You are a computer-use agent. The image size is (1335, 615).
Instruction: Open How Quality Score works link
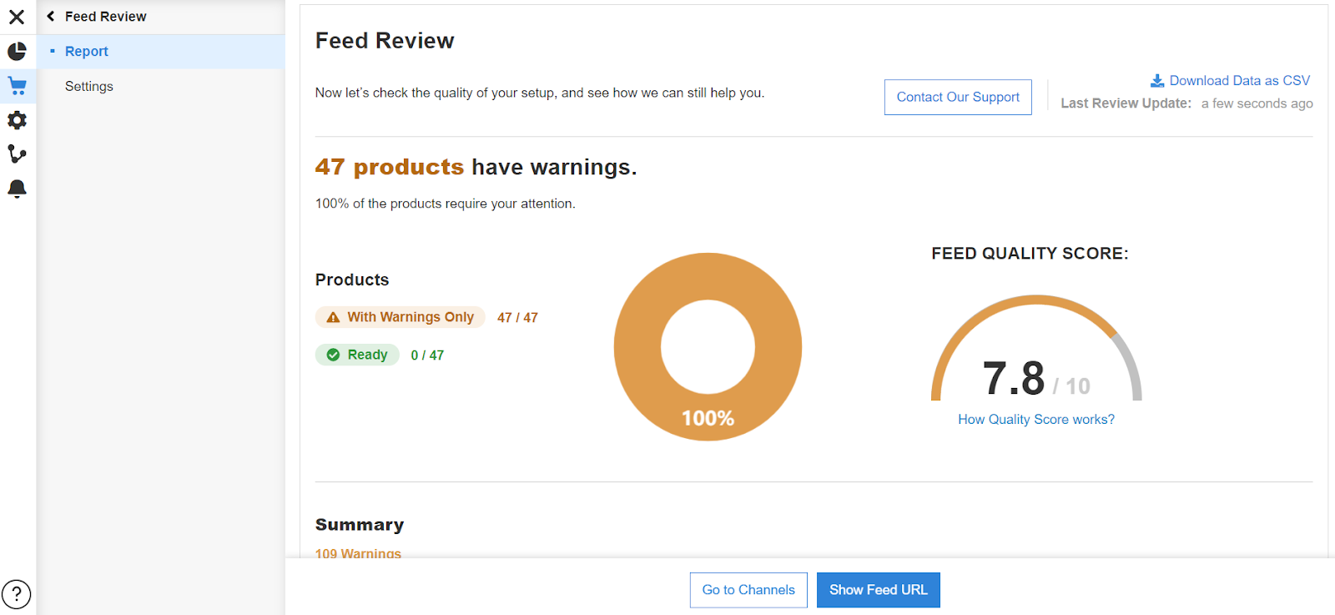point(1036,420)
